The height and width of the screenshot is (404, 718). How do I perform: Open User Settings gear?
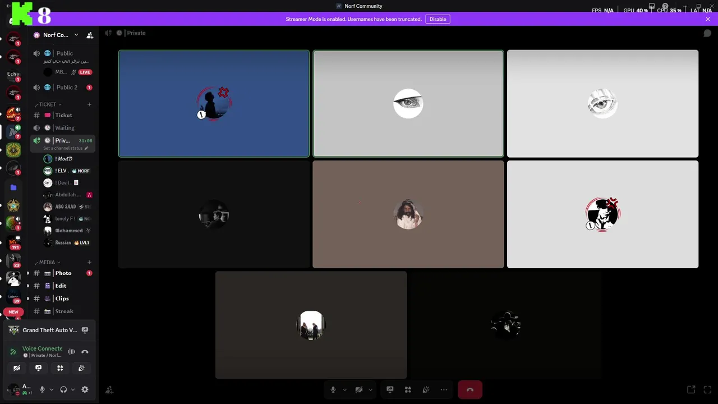tap(85, 389)
